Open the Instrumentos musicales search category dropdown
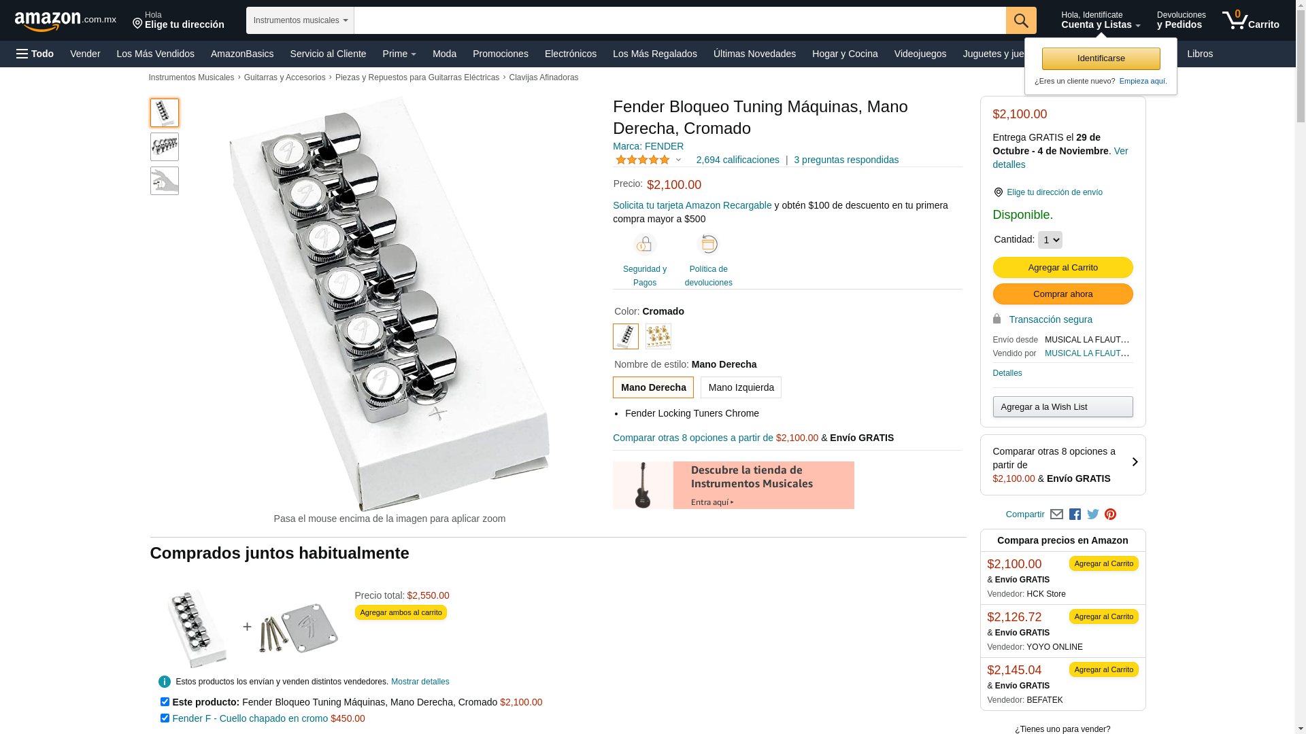1306x734 pixels. 300,20
